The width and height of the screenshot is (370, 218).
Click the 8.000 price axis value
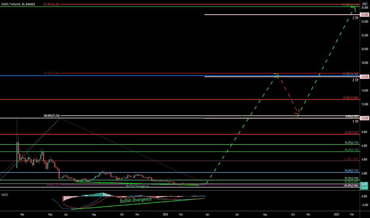365,132
